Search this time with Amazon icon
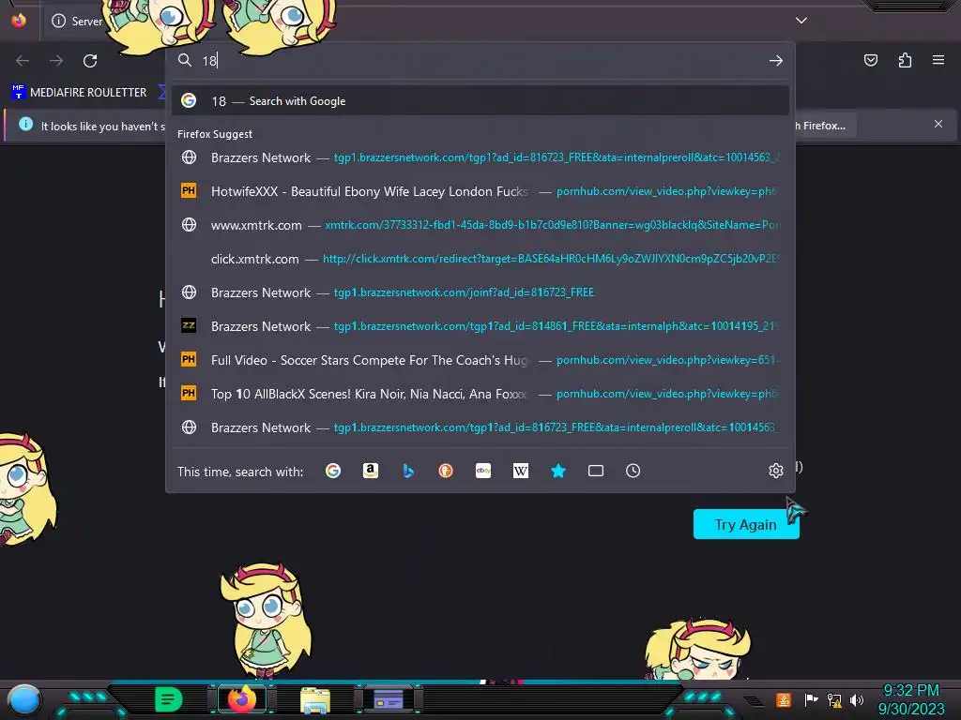 coord(370,471)
